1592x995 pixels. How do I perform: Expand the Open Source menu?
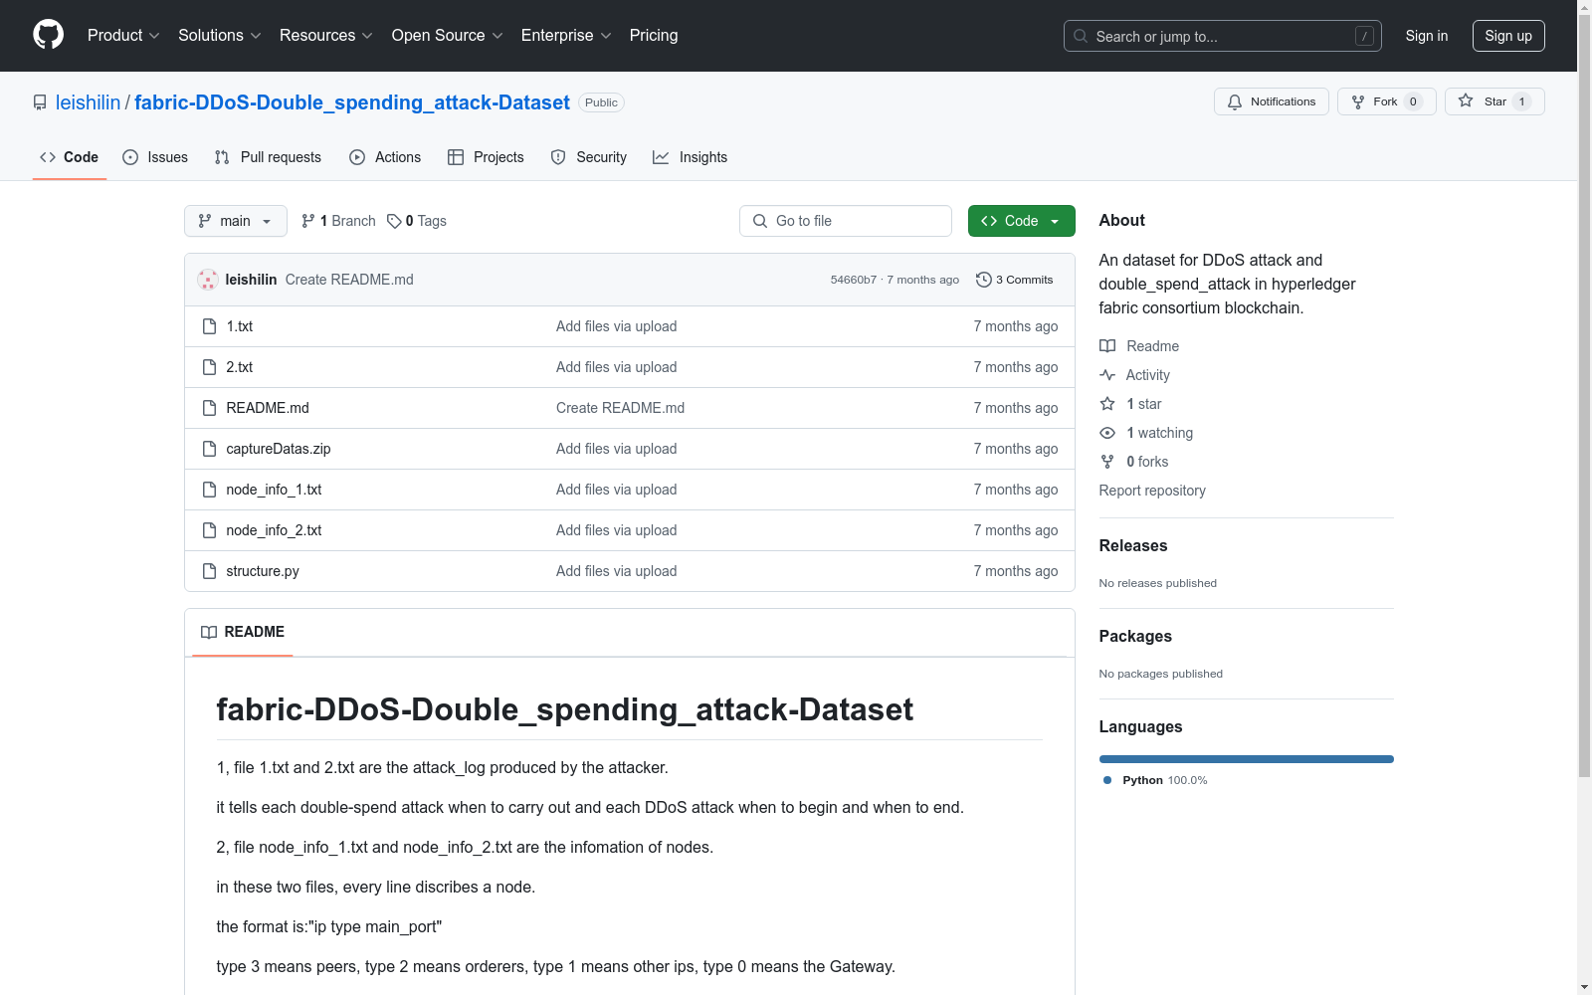click(x=448, y=36)
